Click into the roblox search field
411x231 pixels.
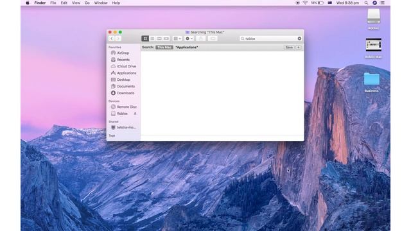(271, 38)
